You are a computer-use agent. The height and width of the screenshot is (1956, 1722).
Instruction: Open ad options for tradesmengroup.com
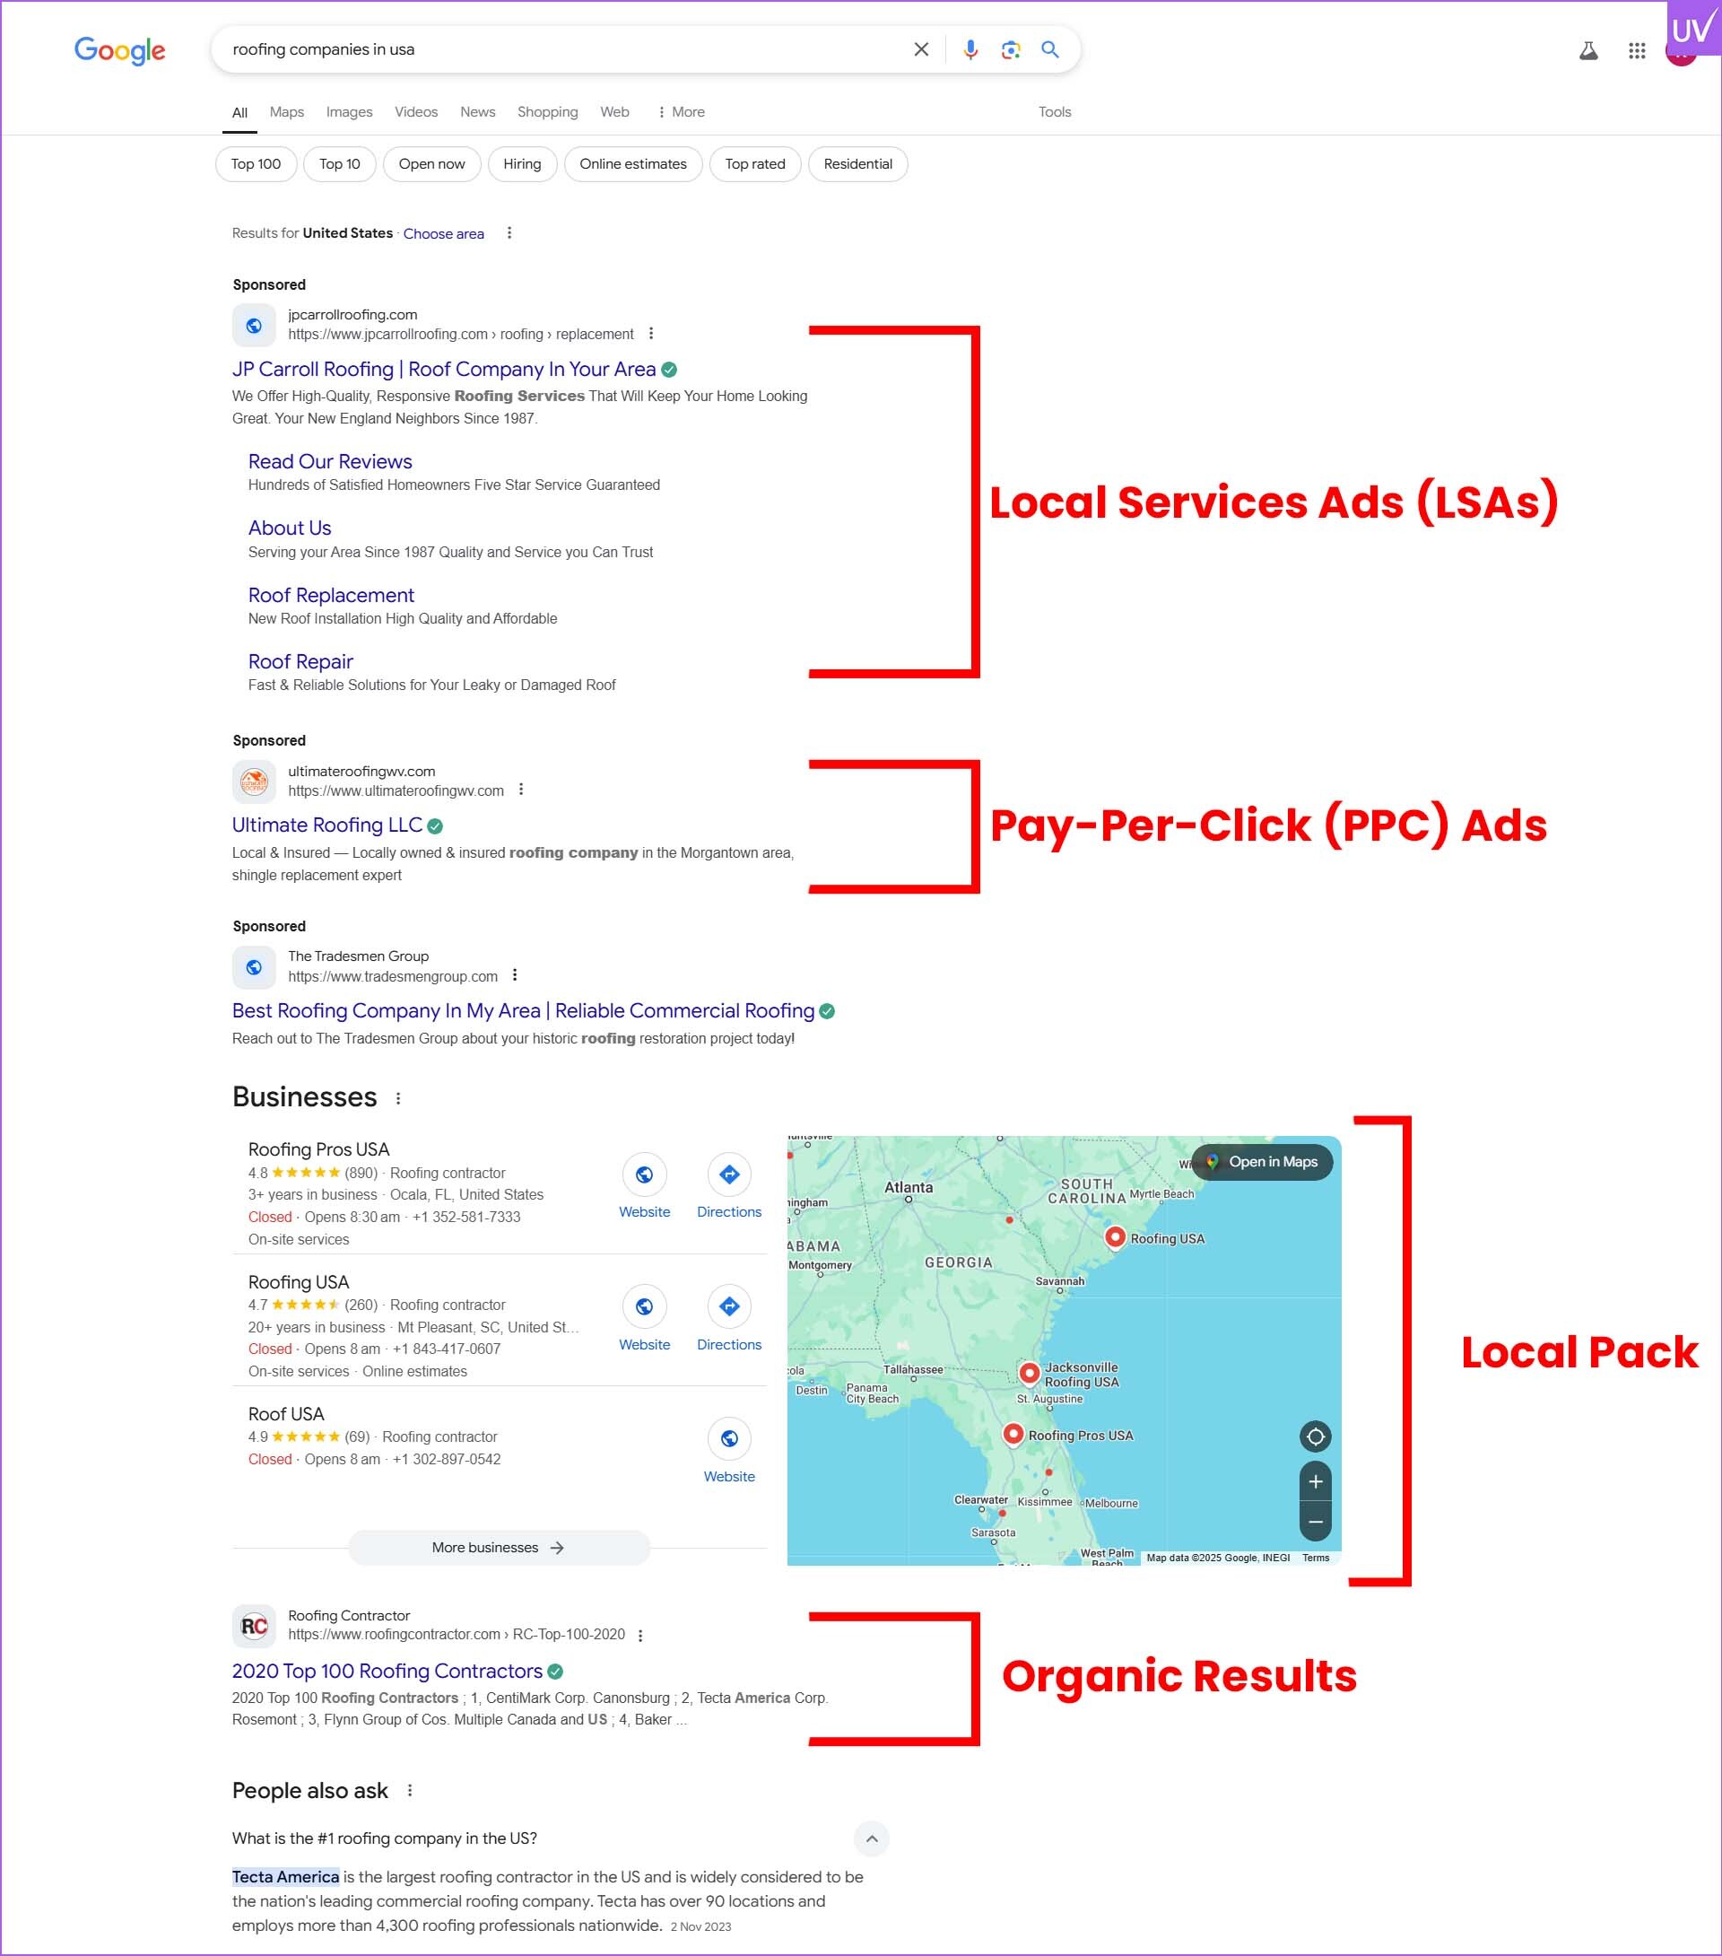pos(515,975)
